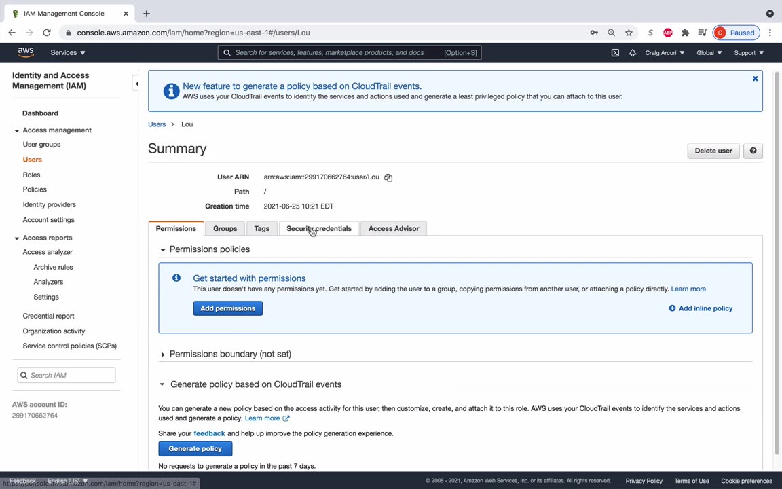Screen dimensions: 782x489
Task: Open Privacy Policy footer link
Action: coord(644,481)
